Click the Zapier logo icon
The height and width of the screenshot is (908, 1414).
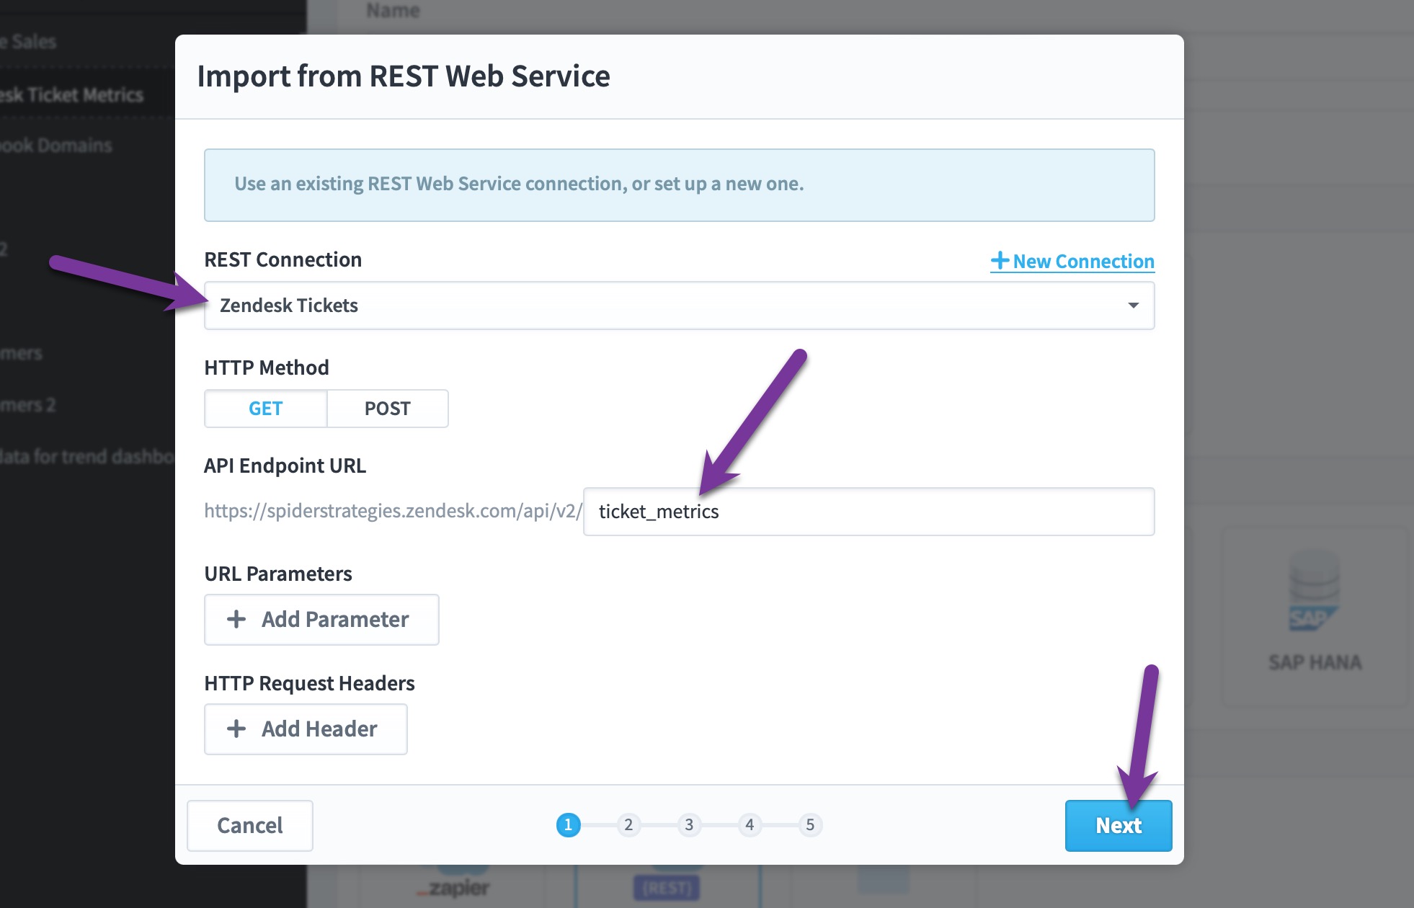coord(455,886)
